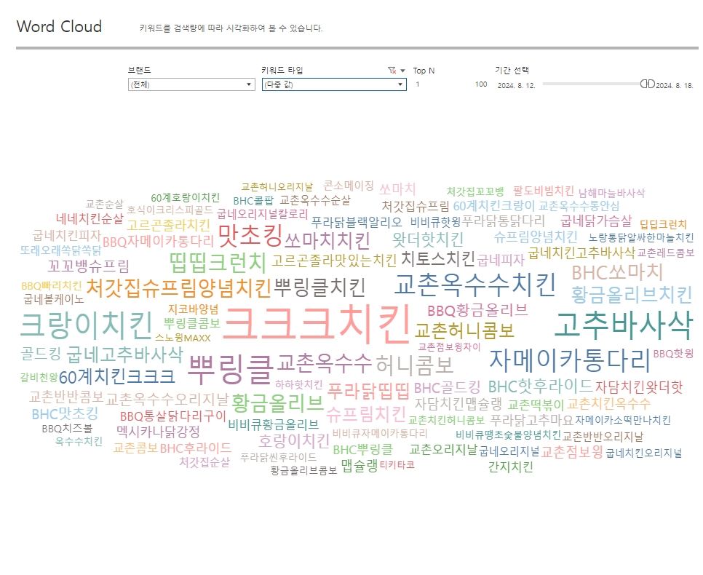Click the word "지코바양념"
Screen dimensions: 703x575
pos(194,309)
